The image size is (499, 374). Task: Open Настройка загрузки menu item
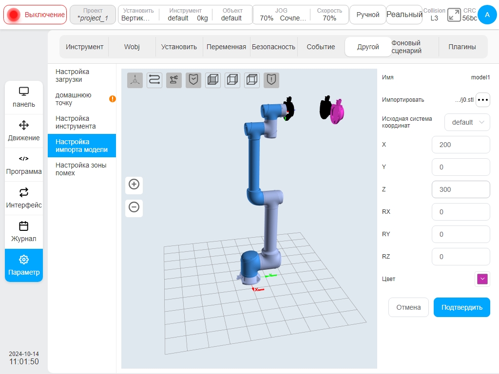82,75
